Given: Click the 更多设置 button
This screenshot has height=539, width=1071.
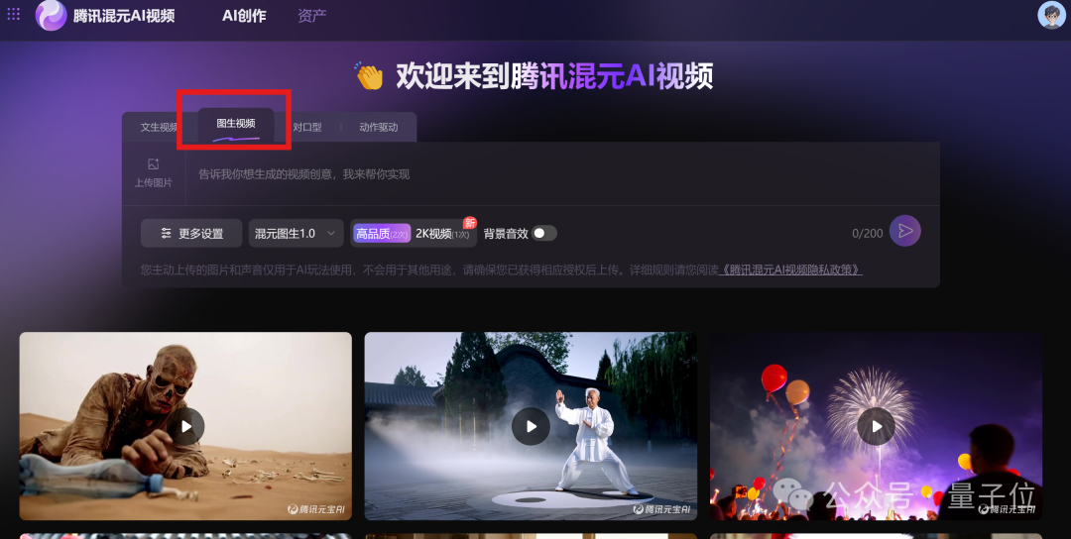Looking at the screenshot, I should click(x=191, y=234).
